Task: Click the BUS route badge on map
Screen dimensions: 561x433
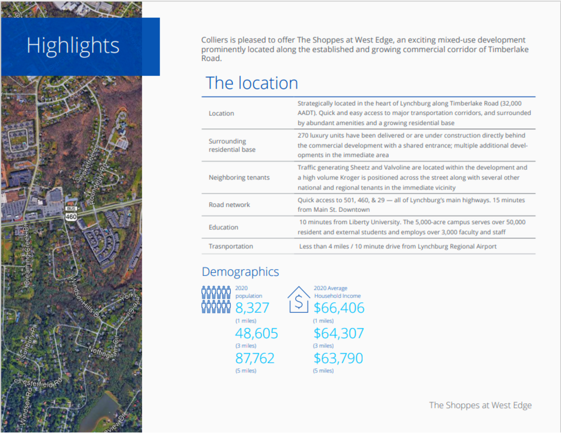Action: (71, 209)
